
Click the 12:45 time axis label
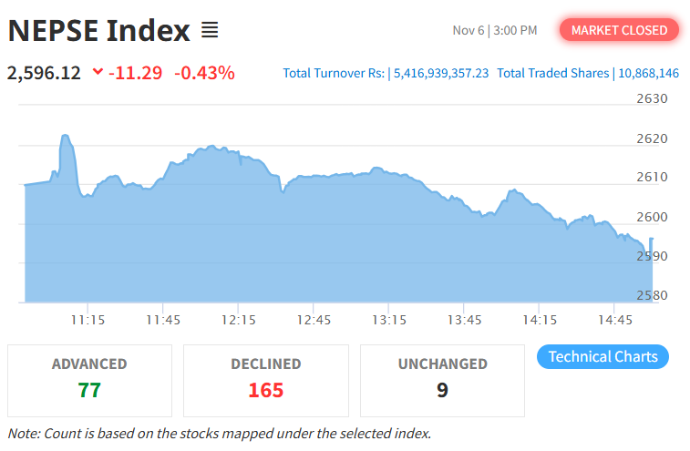click(x=314, y=320)
